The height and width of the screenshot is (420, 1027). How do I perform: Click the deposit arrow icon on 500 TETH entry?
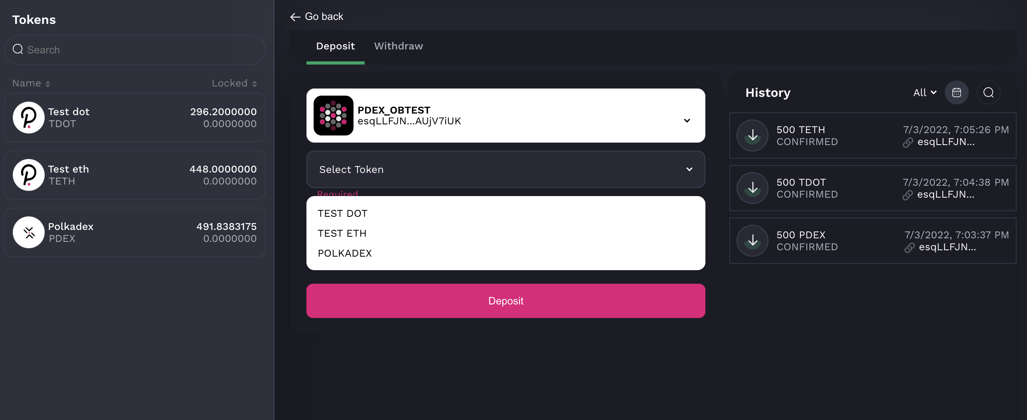click(x=752, y=135)
